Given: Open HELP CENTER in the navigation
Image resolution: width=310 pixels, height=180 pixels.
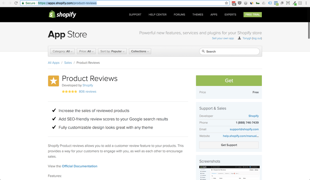Looking at the screenshot, I should tap(157, 14).
